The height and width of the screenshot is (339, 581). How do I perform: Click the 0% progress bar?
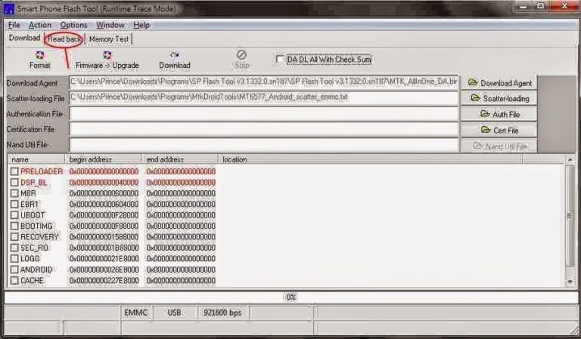click(290, 297)
